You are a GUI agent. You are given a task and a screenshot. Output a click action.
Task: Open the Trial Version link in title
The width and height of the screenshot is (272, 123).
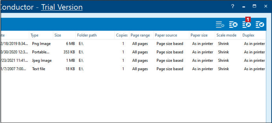62,7
